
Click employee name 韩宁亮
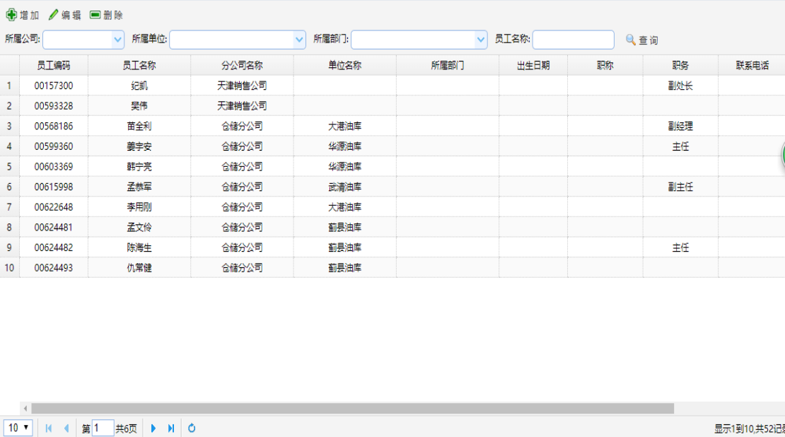pos(139,167)
